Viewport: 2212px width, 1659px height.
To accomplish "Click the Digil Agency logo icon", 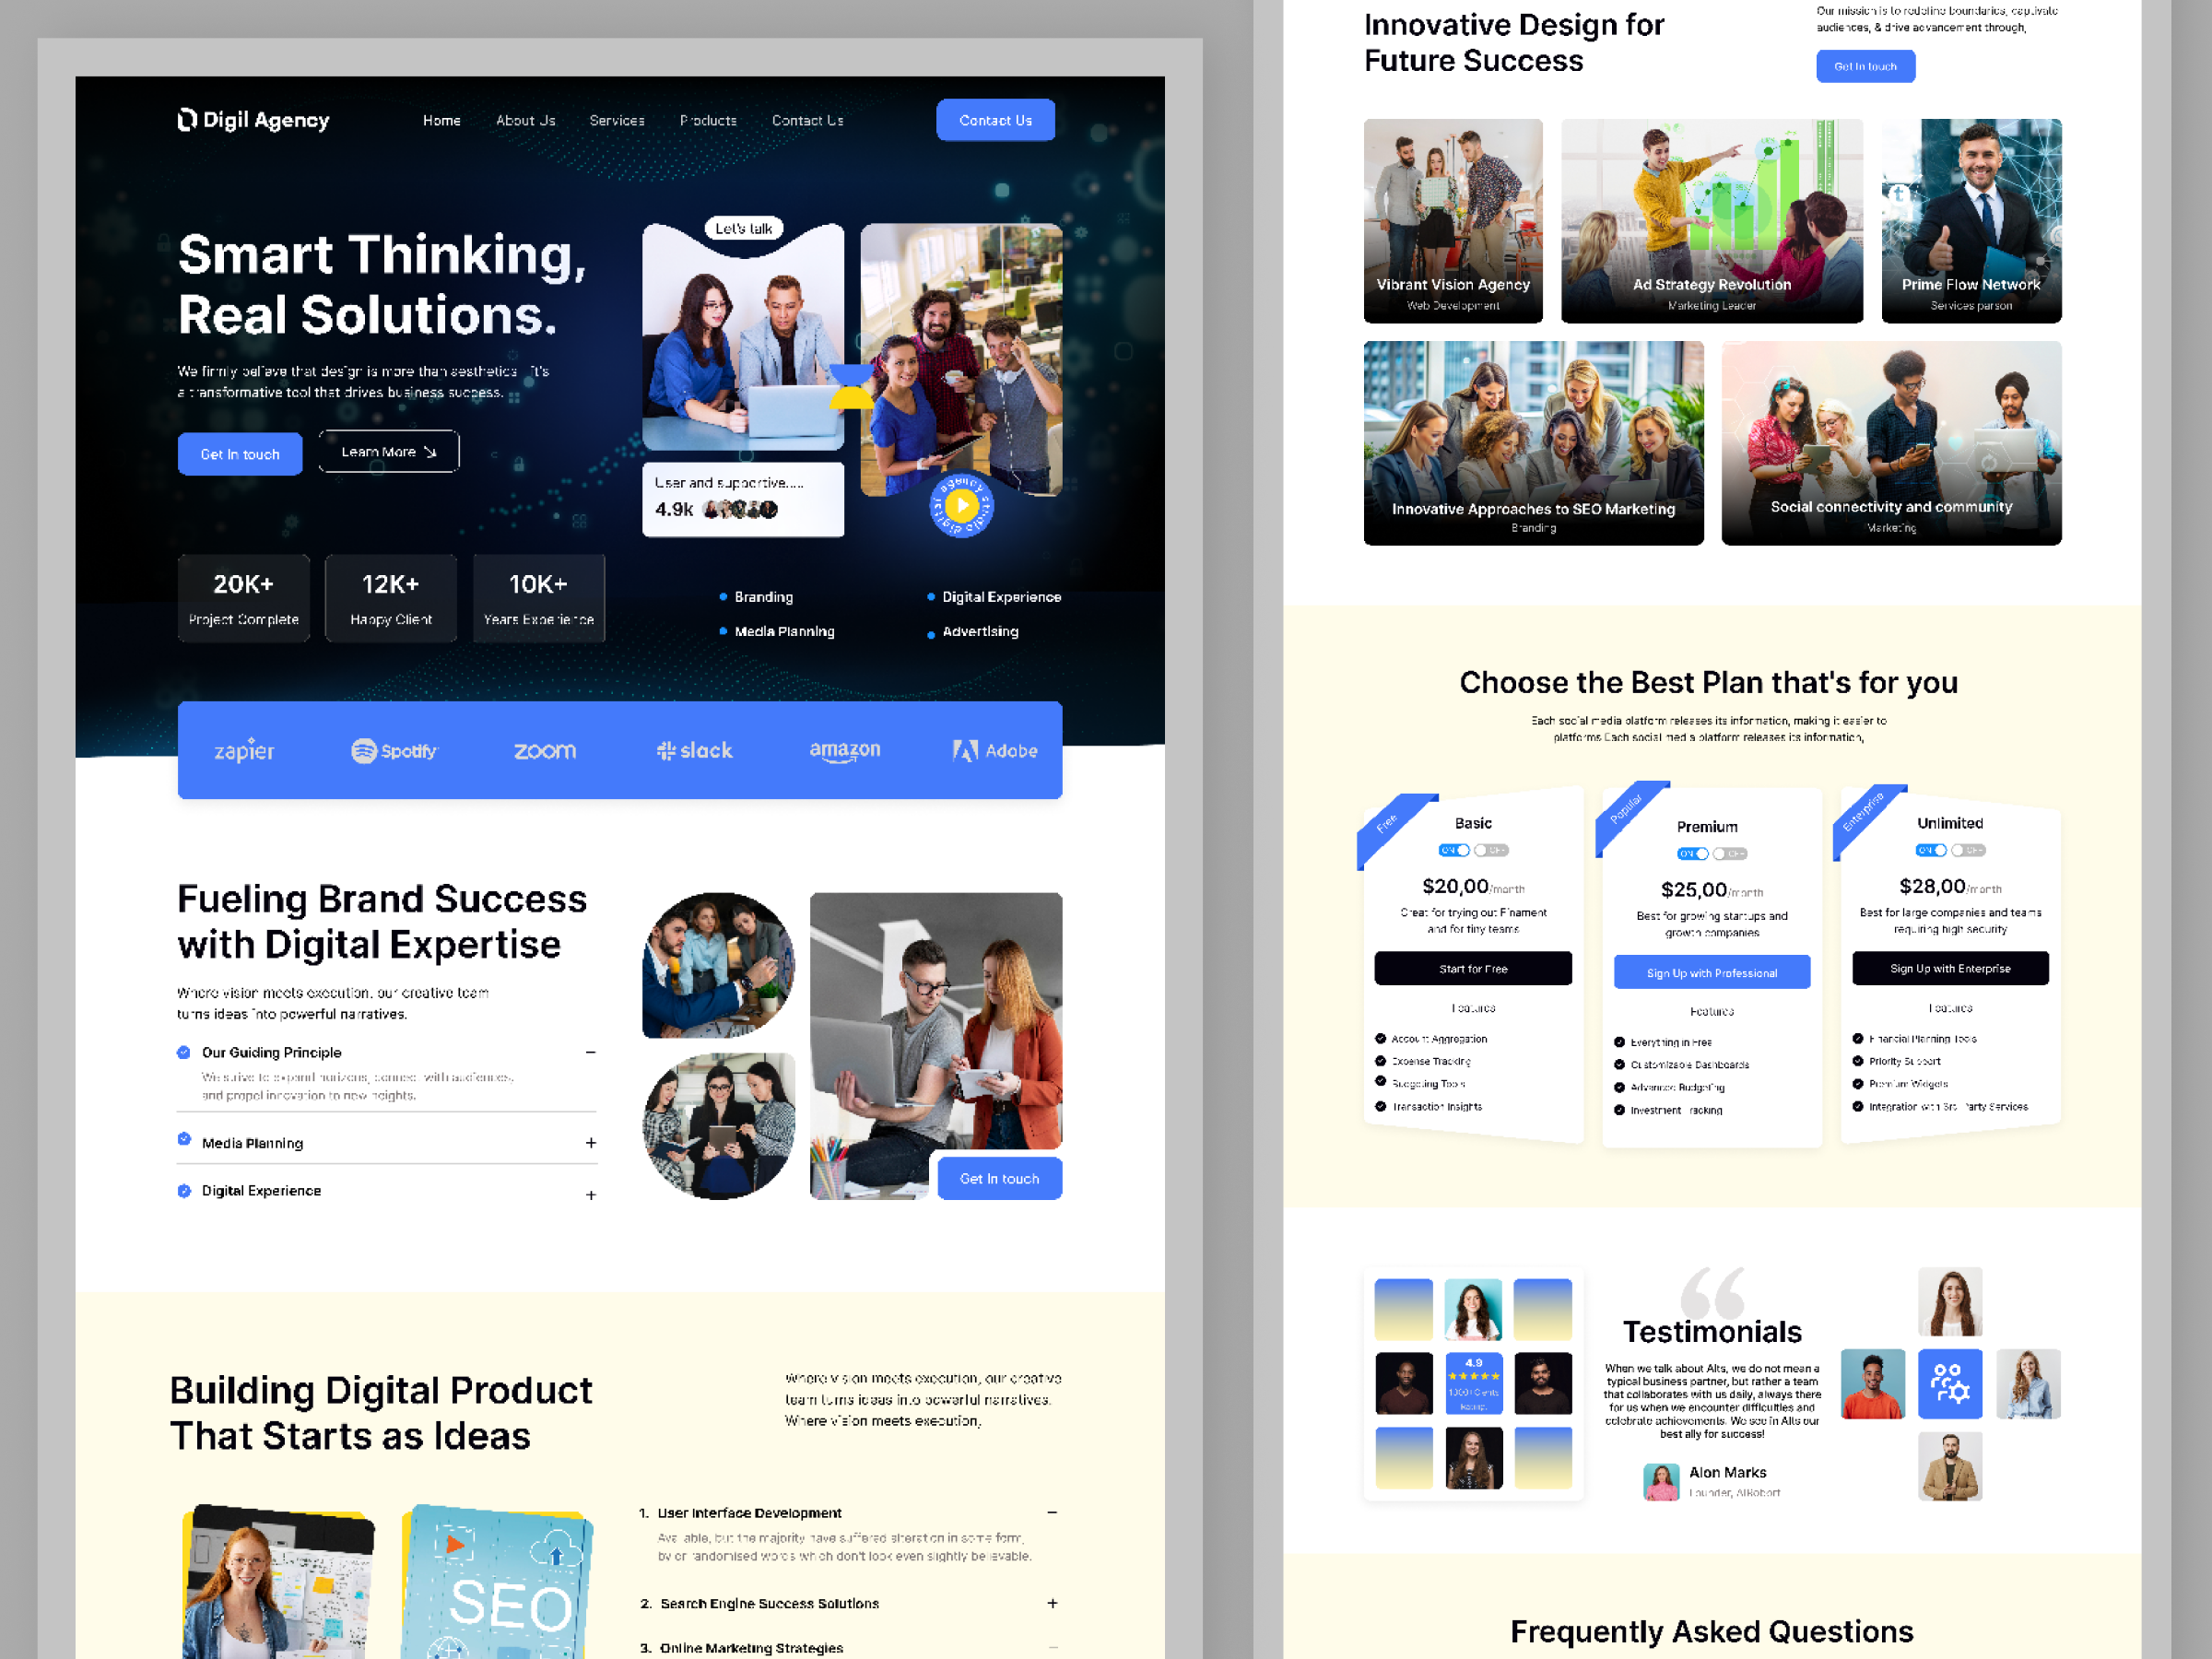I will pos(187,120).
